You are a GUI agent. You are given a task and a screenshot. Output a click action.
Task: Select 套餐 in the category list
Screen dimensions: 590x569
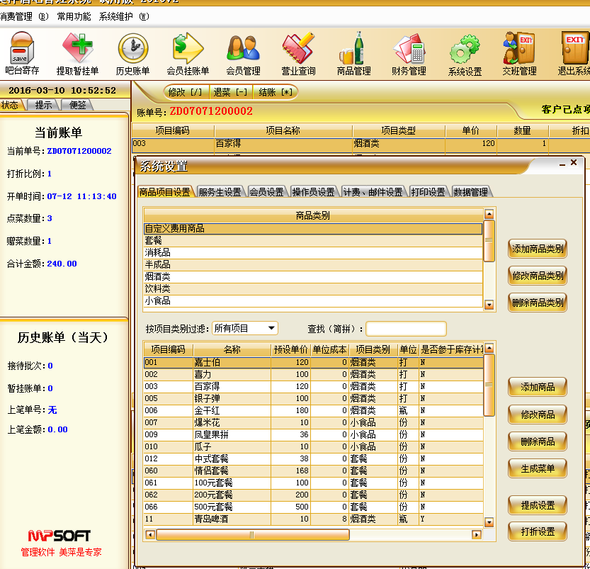point(313,240)
